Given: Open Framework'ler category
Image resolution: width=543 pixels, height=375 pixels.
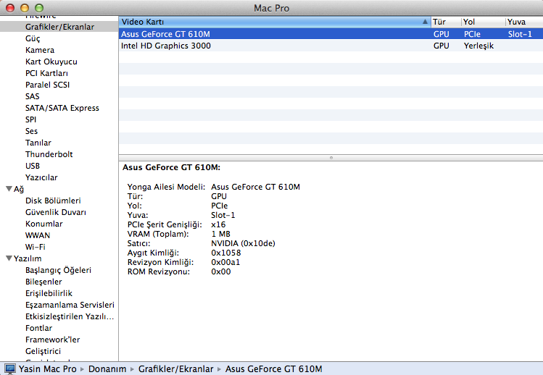Looking at the screenshot, I should 53,340.
